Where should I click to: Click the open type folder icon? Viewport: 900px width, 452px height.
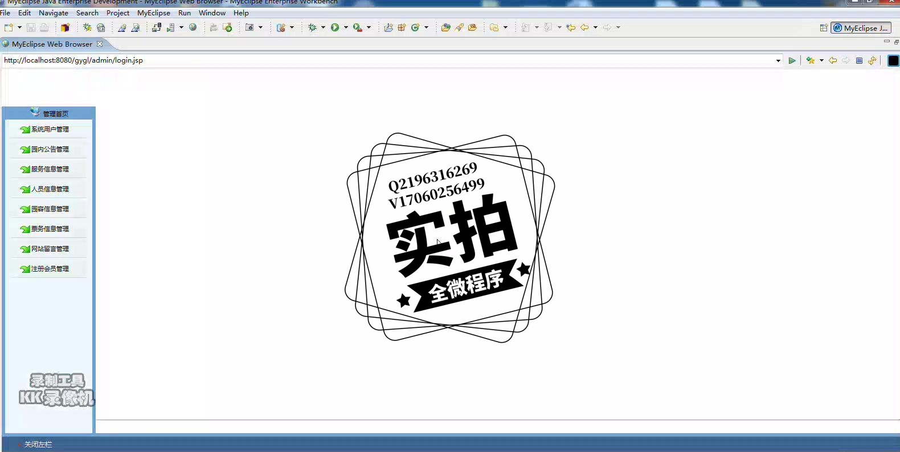445,27
